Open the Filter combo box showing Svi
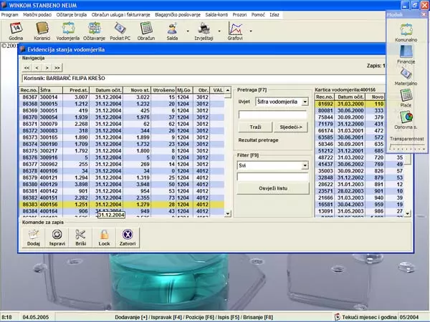 (305, 165)
